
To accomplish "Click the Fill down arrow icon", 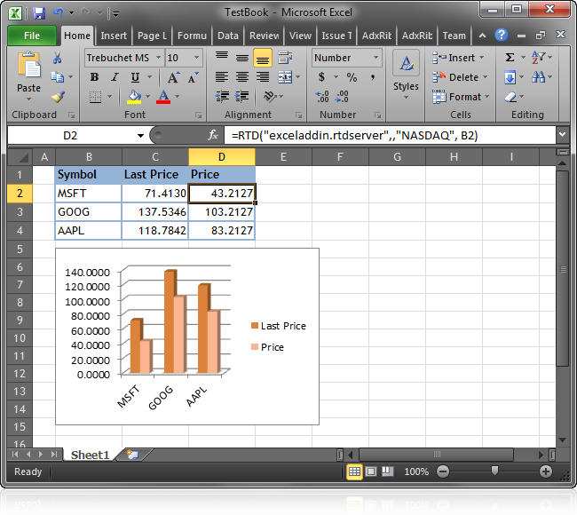I will click(x=510, y=77).
